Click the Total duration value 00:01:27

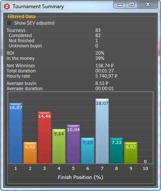click(x=104, y=71)
